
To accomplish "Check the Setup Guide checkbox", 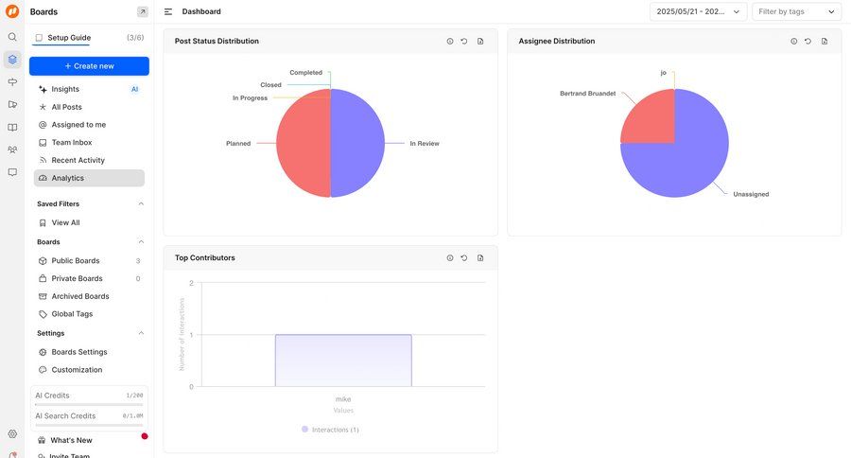I will (x=39, y=38).
